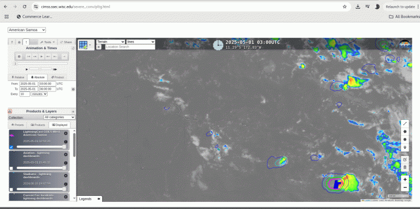Jump to last animation frame
Screen dimensions: 420x209
[55, 56]
